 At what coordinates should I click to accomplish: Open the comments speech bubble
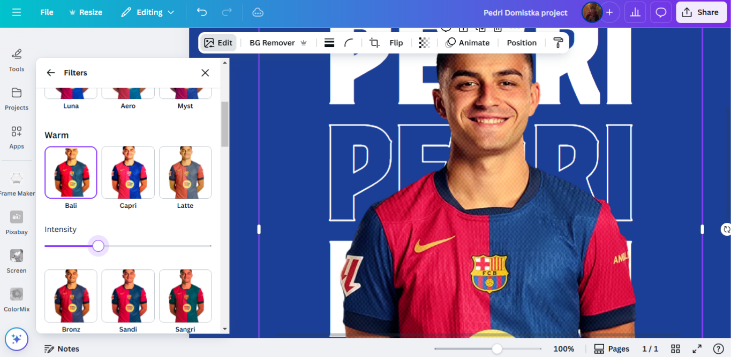[661, 12]
